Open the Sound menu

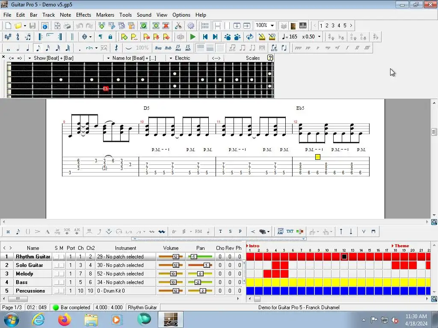click(x=144, y=15)
